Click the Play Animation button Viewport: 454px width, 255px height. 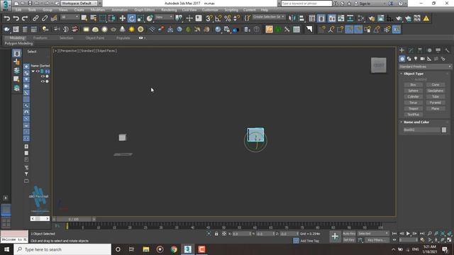coord(409,234)
